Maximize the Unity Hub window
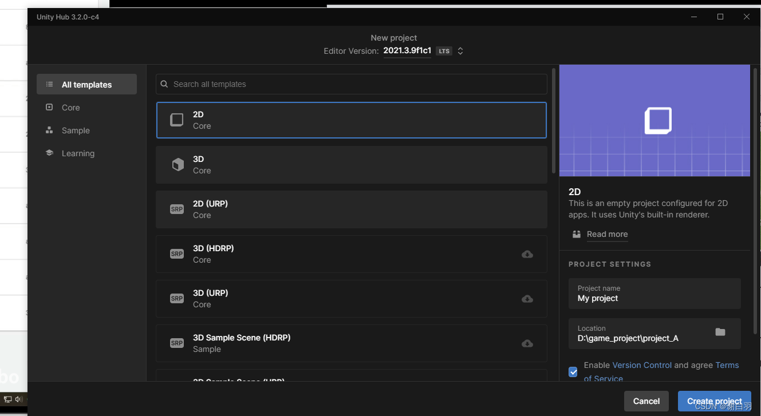761x416 pixels. tap(720, 17)
